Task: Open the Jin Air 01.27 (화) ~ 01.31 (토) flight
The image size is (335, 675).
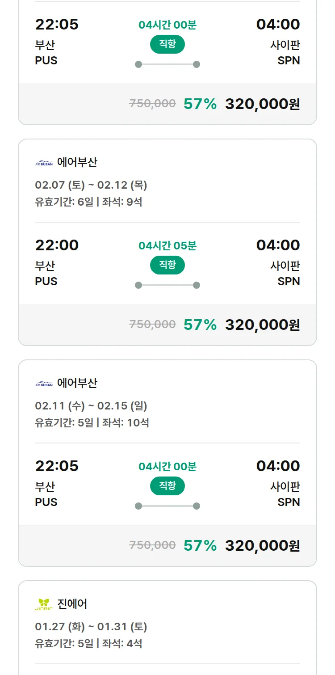Action: click(91, 627)
